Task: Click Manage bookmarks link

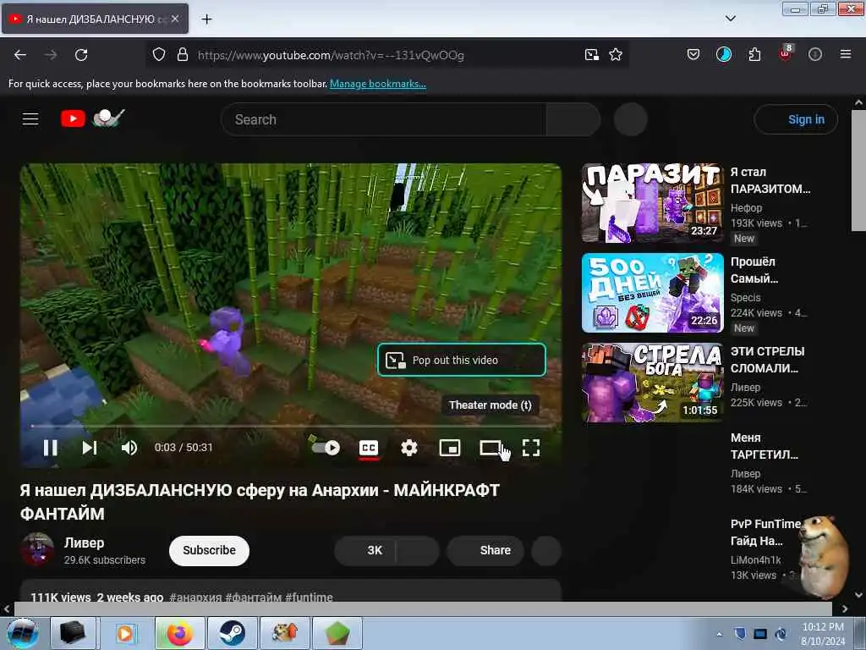Action: pyautogui.click(x=378, y=84)
